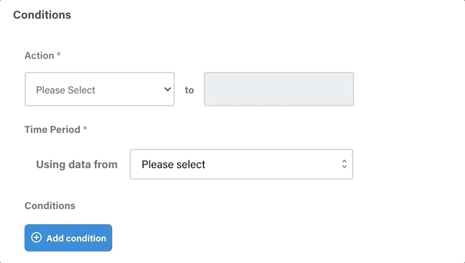Open the Action "Please Select" dropdown

99,89
